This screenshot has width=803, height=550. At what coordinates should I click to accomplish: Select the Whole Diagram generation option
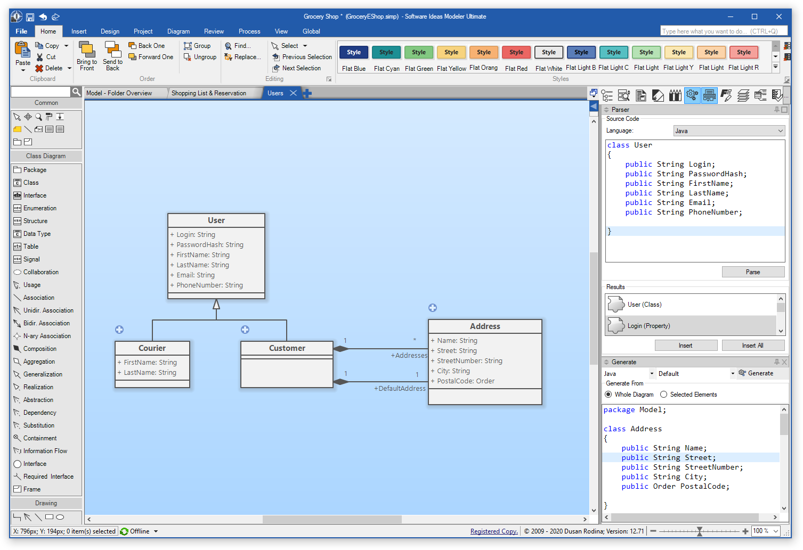(608, 394)
